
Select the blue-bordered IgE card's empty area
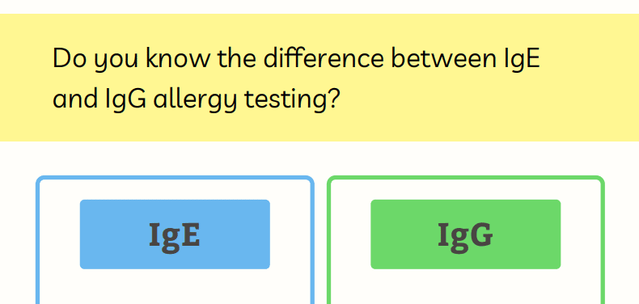[175, 287]
